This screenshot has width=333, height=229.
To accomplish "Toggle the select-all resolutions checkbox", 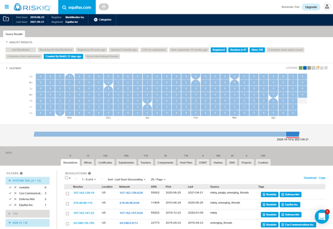I will pyautogui.click(x=67, y=178).
